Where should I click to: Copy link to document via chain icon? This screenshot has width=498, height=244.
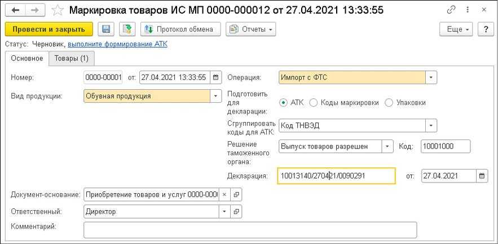(451, 10)
